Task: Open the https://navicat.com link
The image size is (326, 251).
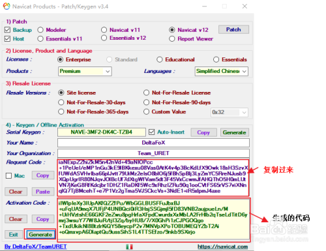Action: 223,246
